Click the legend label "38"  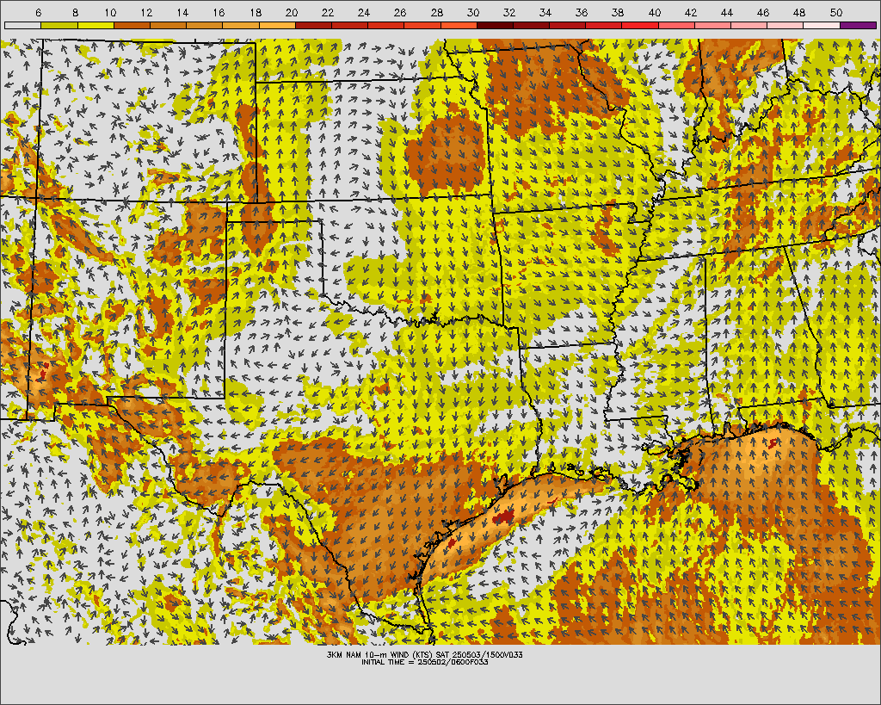618,12
